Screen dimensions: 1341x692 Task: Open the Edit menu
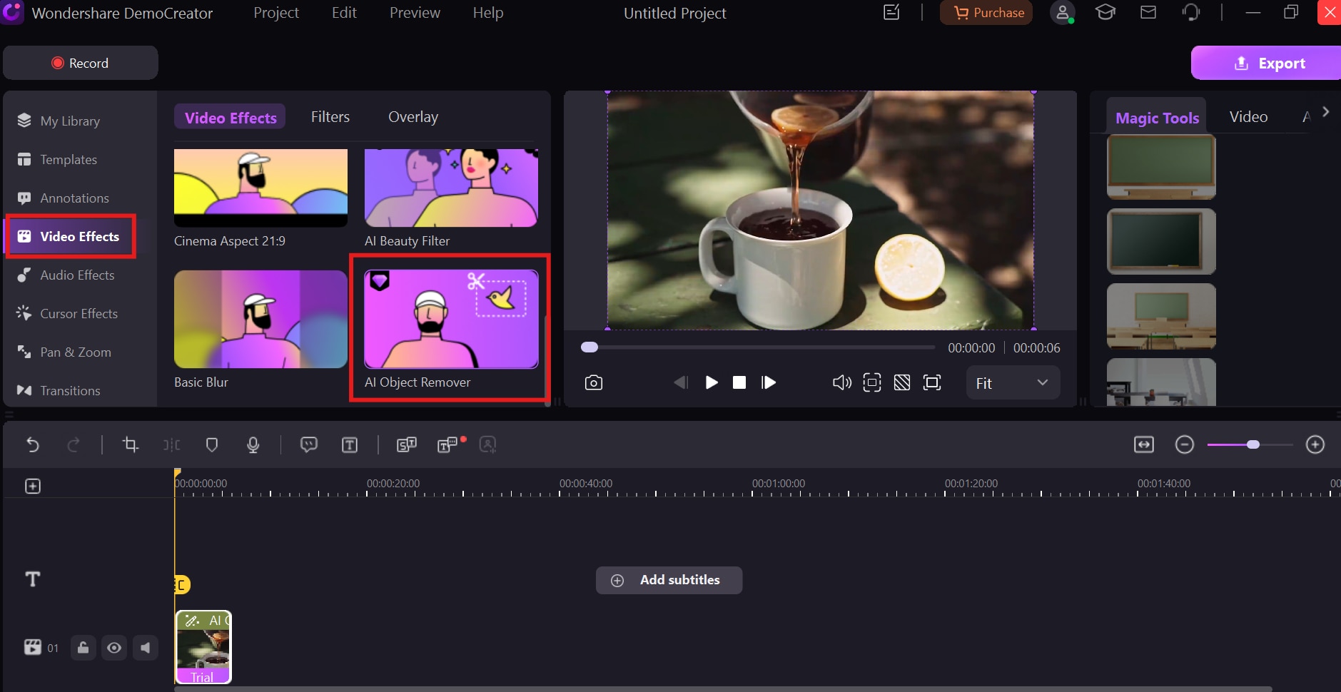(344, 13)
